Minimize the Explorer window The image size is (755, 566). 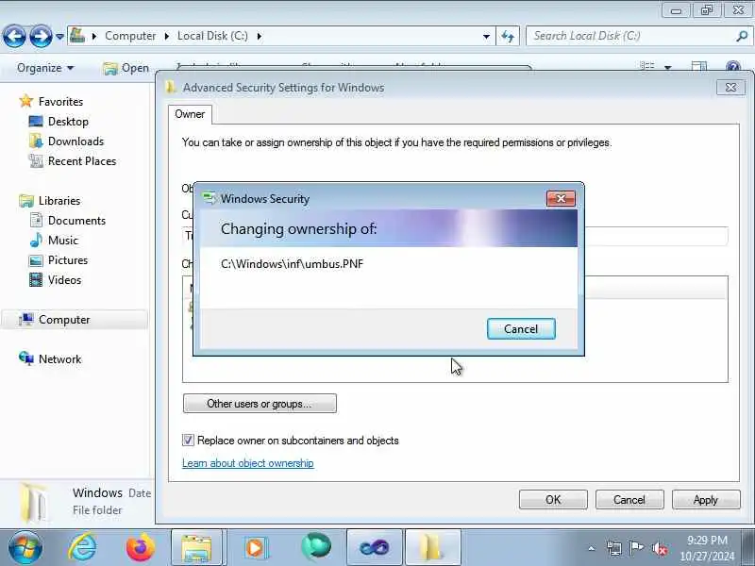(676, 10)
